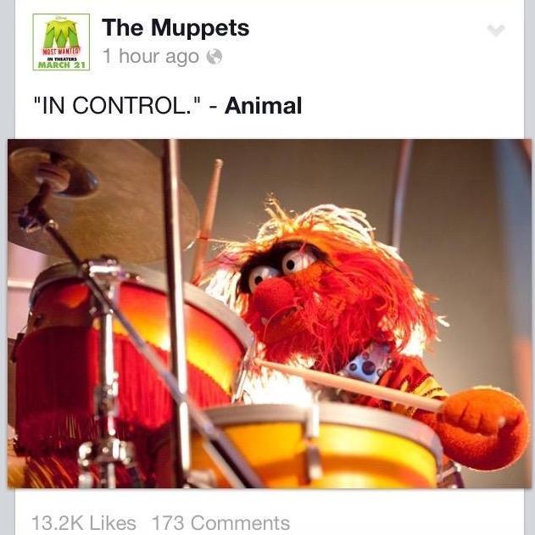The width and height of the screenshot is (535, 535).
Task: Click the public globe privacy icon
Action: coord(215,57)
